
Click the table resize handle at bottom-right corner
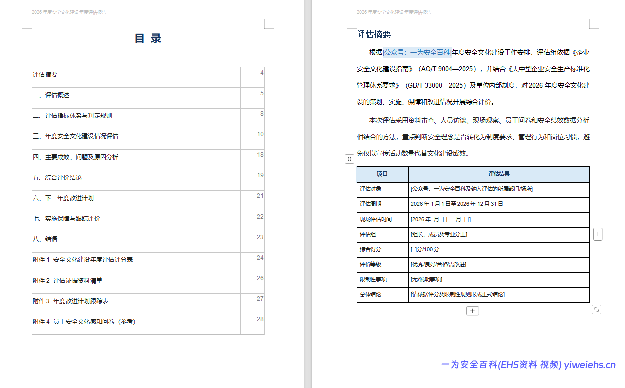[x=596, y=310]
